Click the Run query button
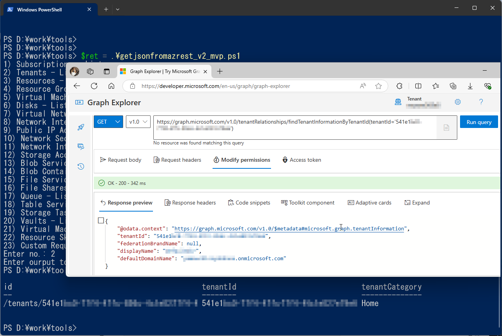502x336 pixels. tap(479, 122)
